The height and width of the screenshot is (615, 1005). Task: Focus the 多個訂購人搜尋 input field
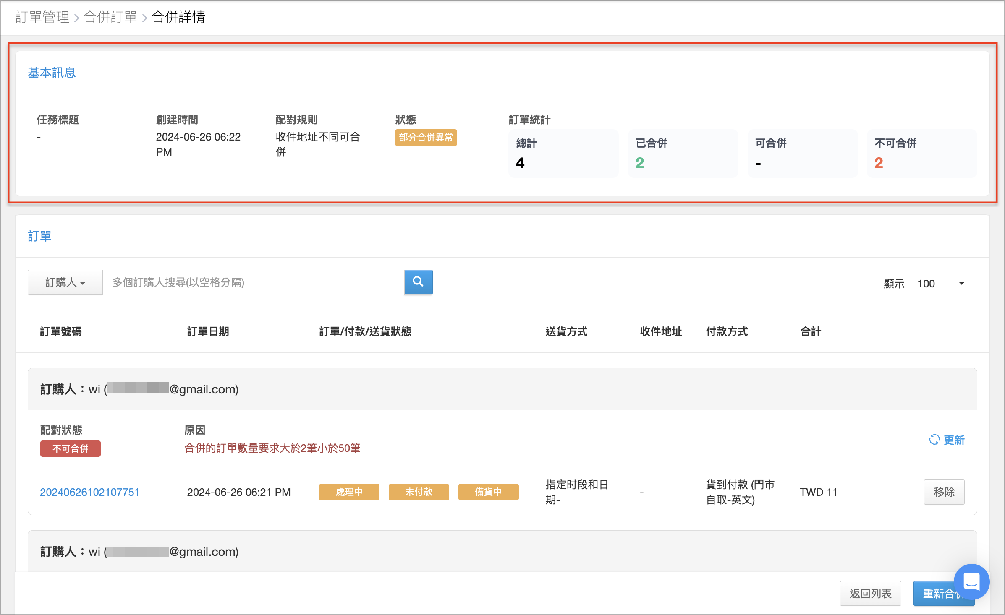254,282
